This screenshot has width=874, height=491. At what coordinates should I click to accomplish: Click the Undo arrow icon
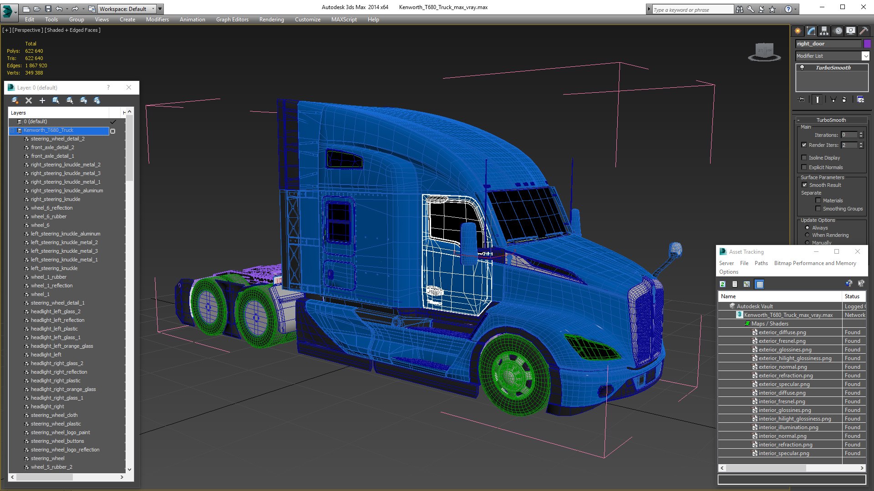tap(59, 9)
